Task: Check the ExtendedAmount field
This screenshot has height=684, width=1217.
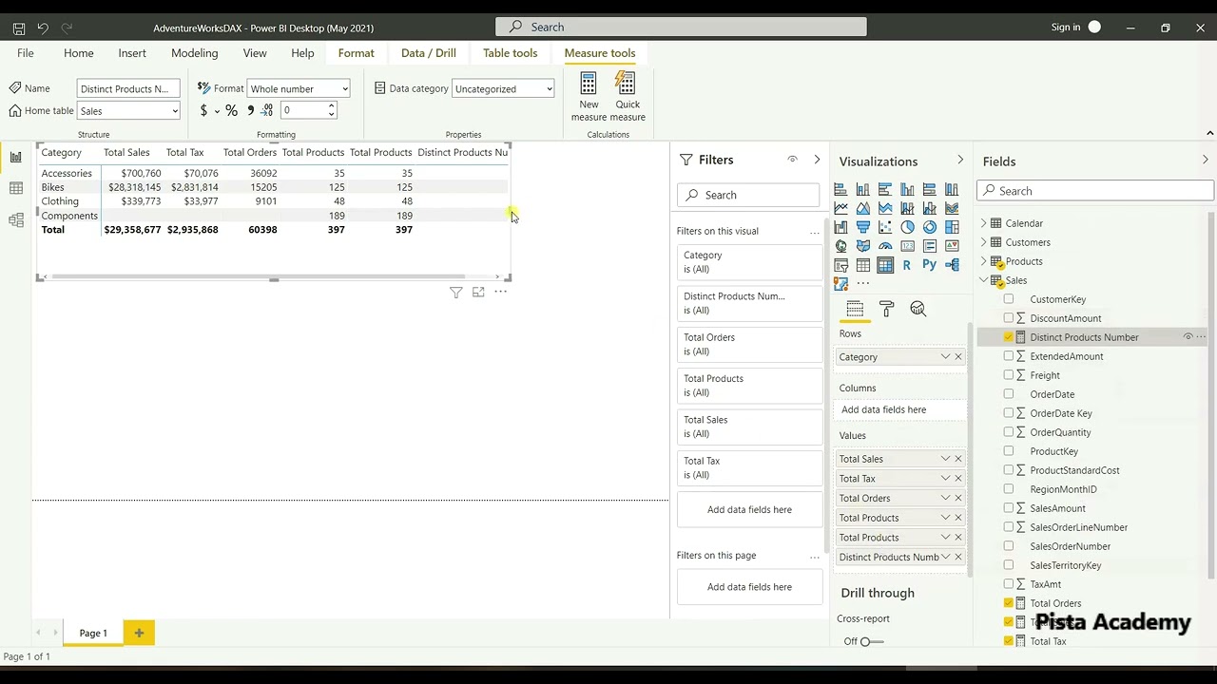Action: click(x=1009, y=356)
